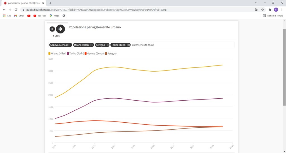Remove the Milano (Milan) series chip
Image resolution: width=286 pixels, height=153 pixels.
click(x=92, y=45)
